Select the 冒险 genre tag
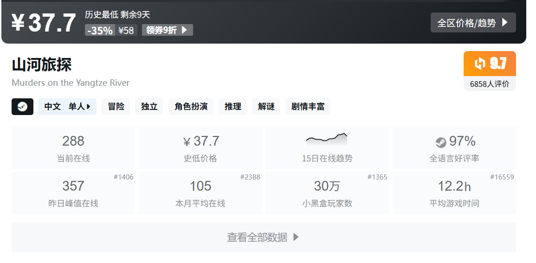536x263 pixels. 116,107
